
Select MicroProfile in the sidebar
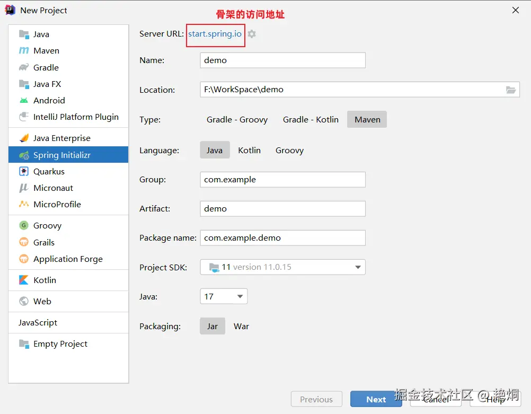click(68, 204)
